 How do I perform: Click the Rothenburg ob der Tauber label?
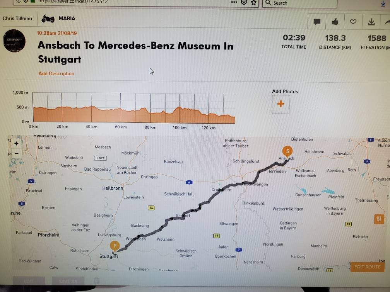coord(236,143)
